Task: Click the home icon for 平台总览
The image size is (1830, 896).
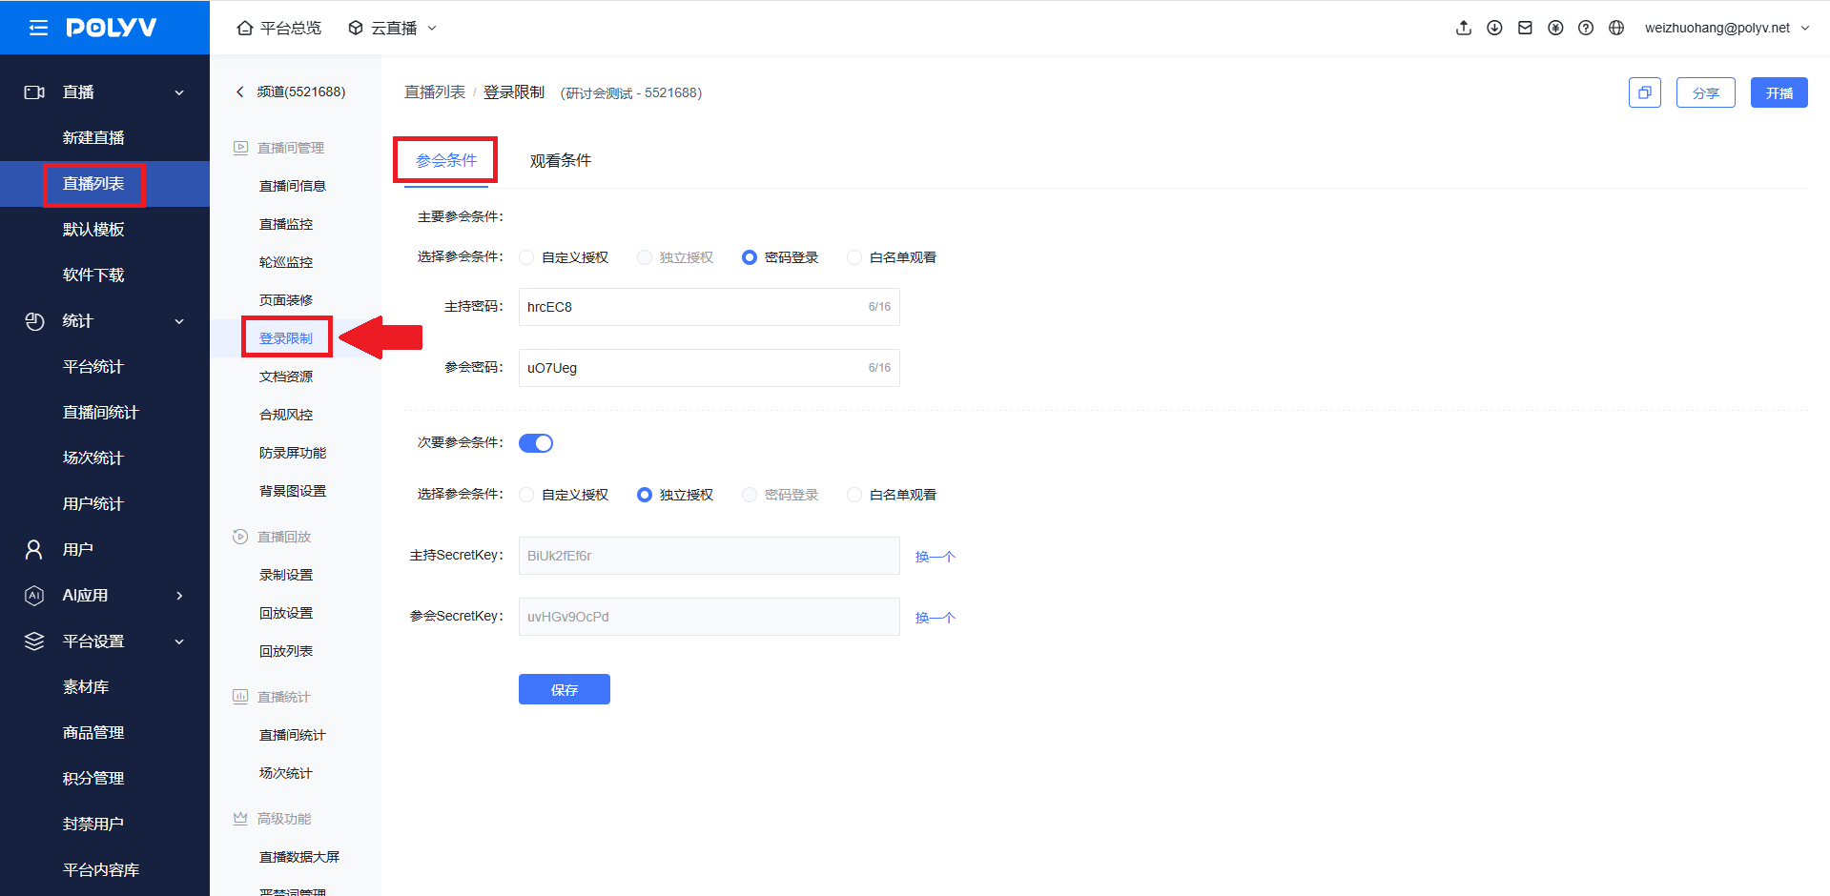Action: click(x=245, y=28)
